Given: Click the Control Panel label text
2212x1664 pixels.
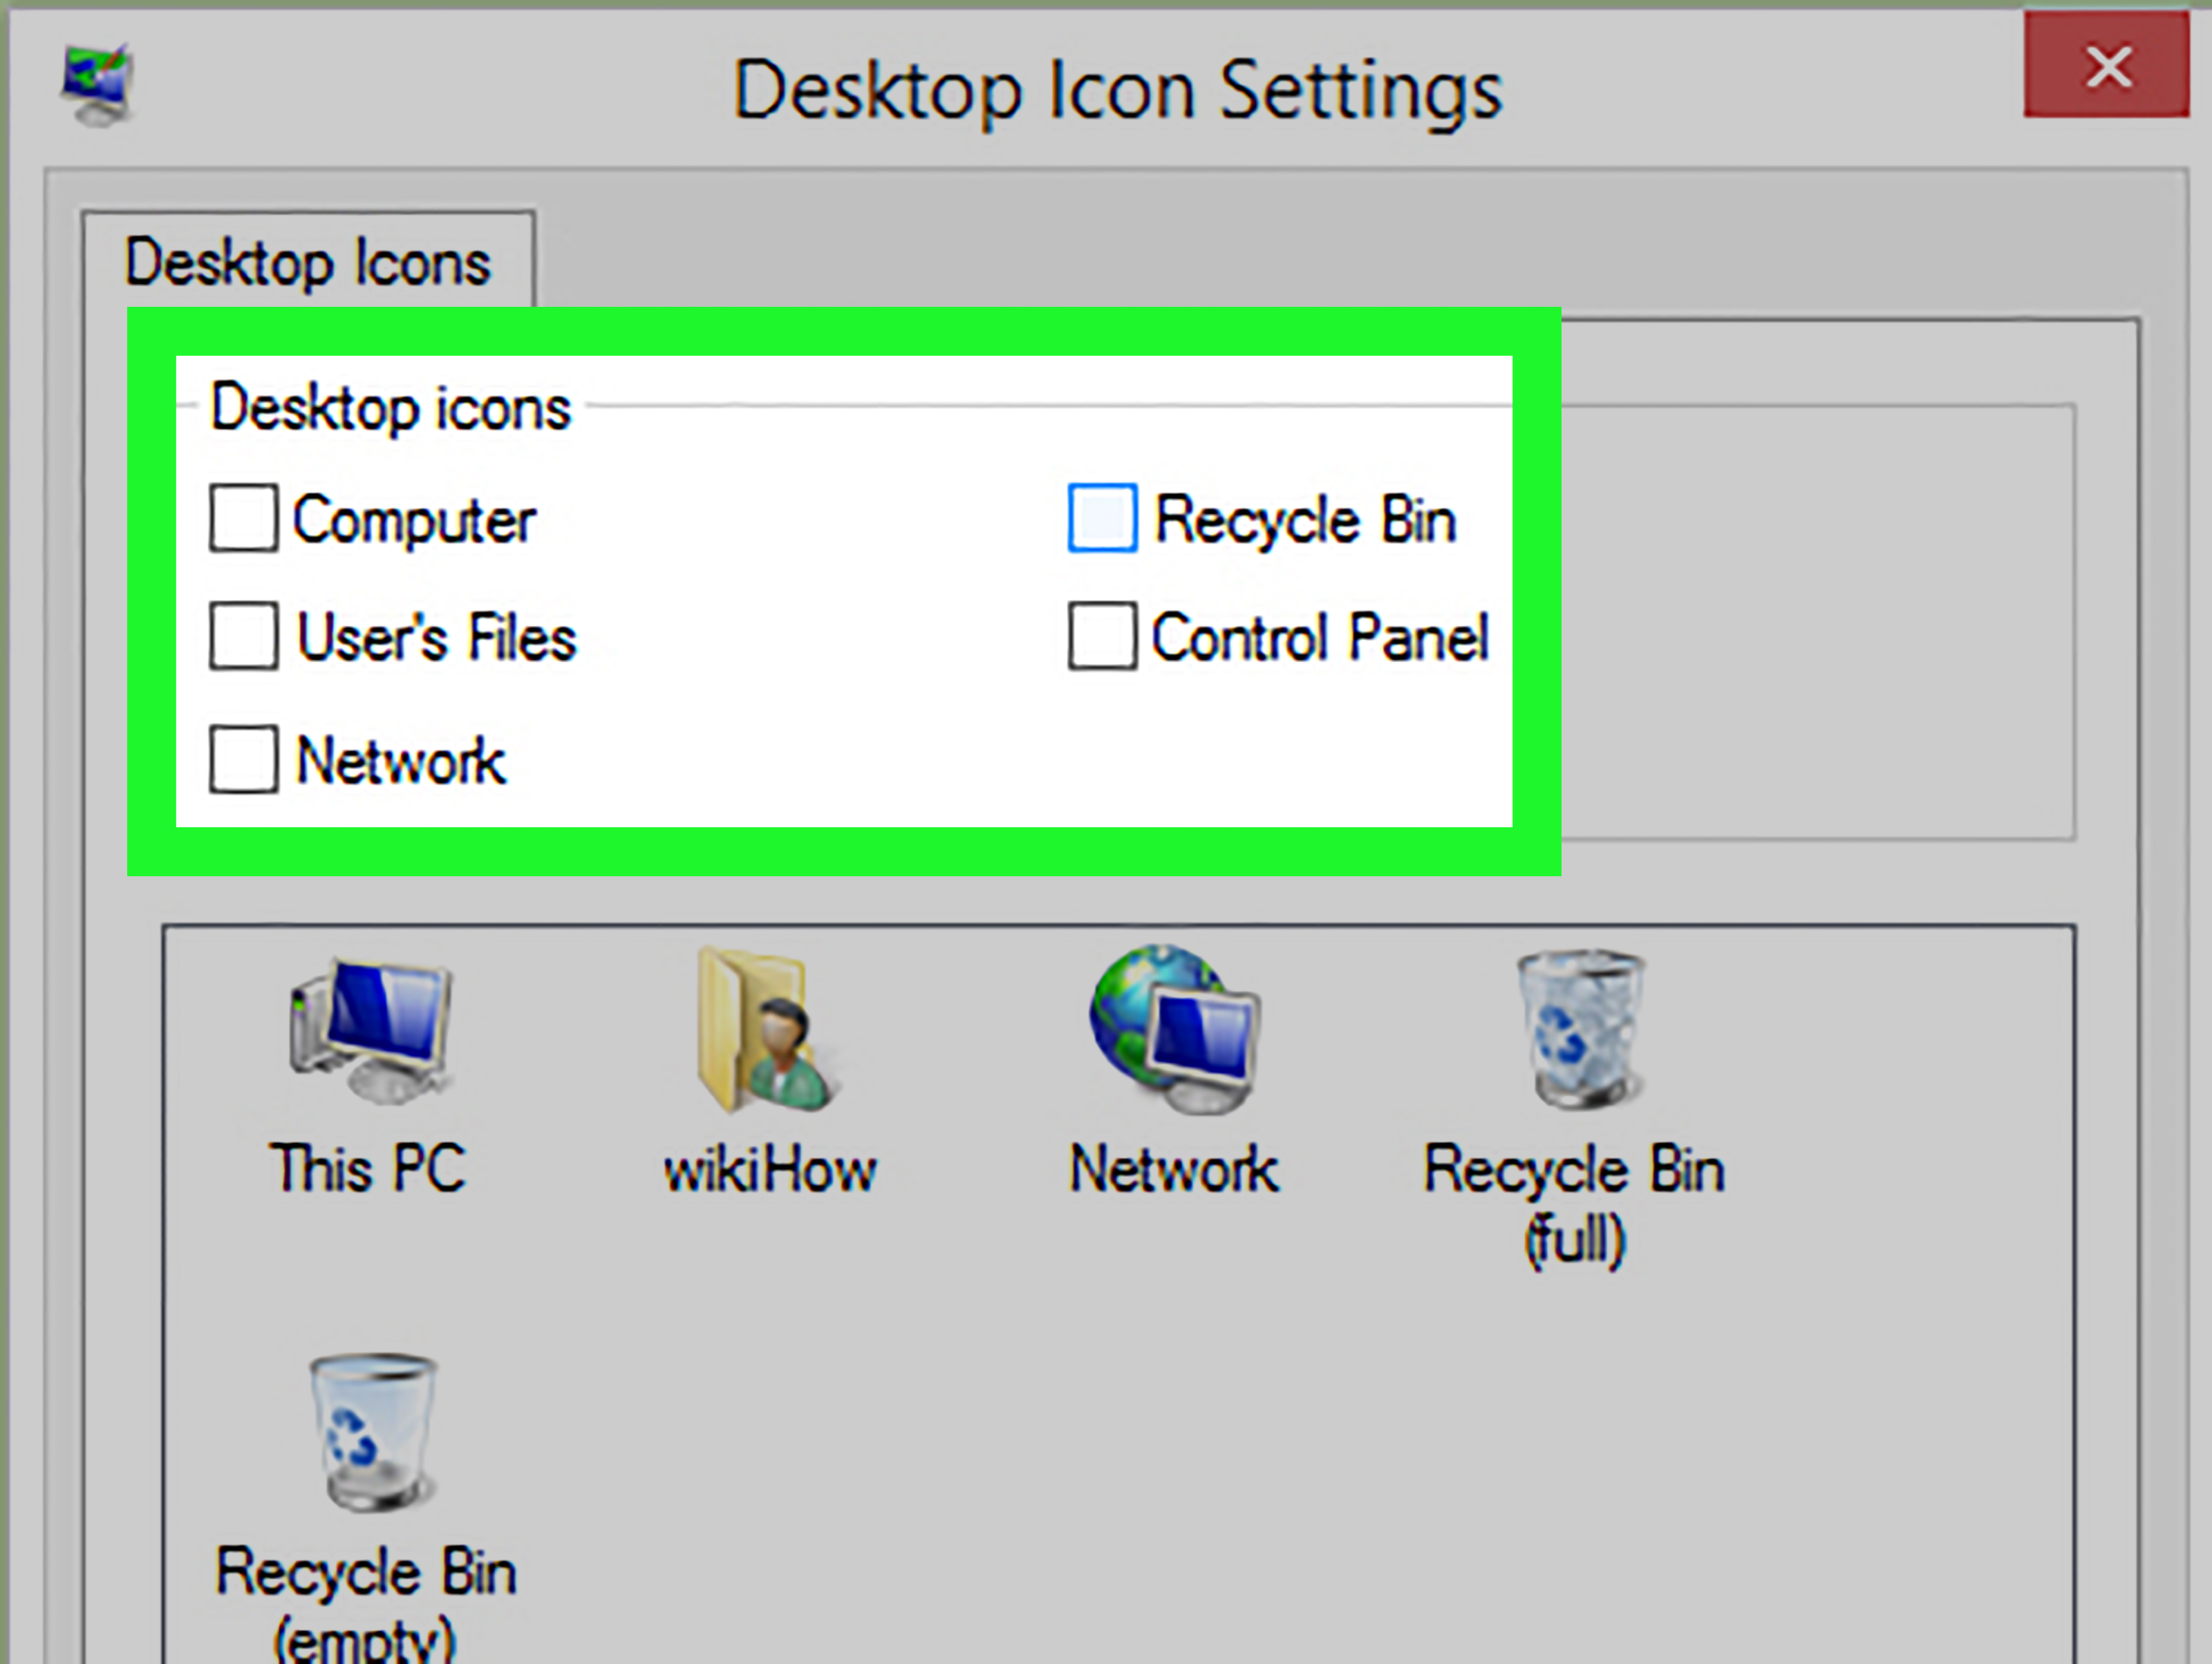Looking at the screenshot, I should (1320, 636).
